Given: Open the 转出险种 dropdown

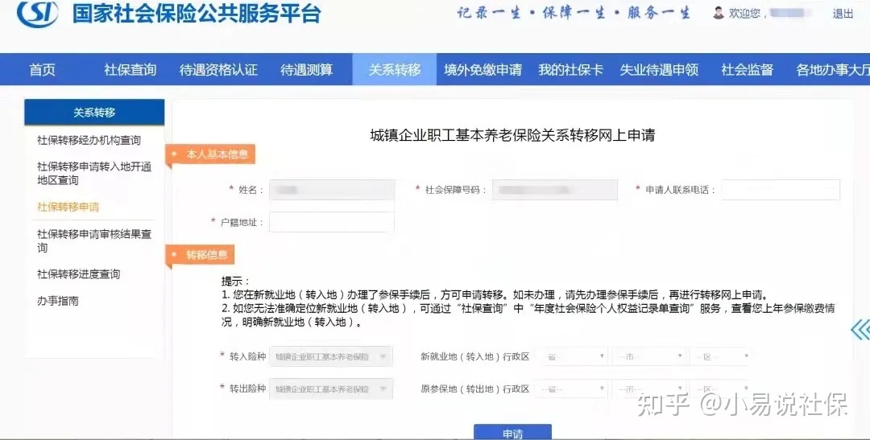Looking at the screenshot, I should tap(331, 389).
